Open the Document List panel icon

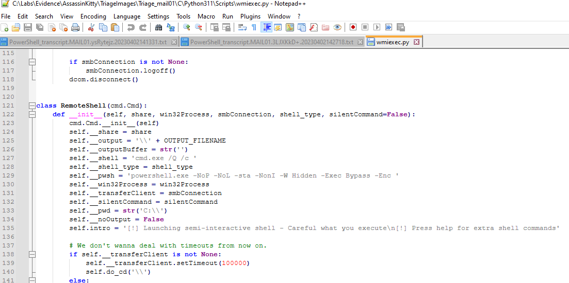pos(302,27)
